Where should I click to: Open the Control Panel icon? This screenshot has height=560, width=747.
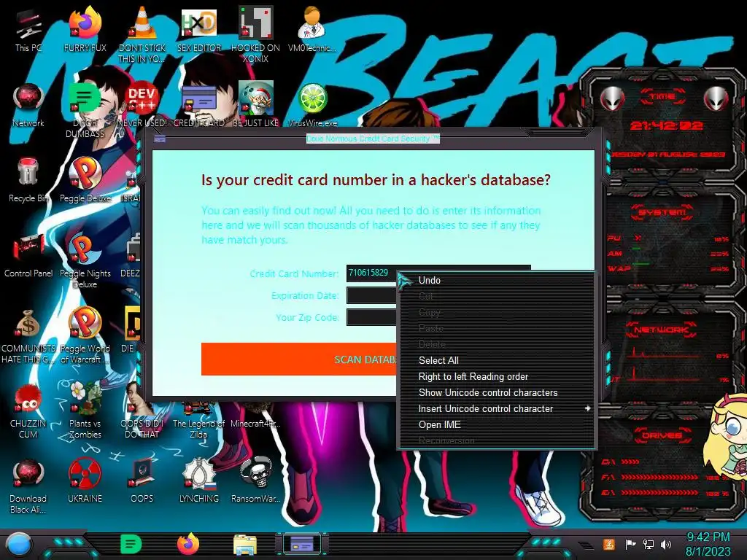pyautogui.click(x=28, y=255)
